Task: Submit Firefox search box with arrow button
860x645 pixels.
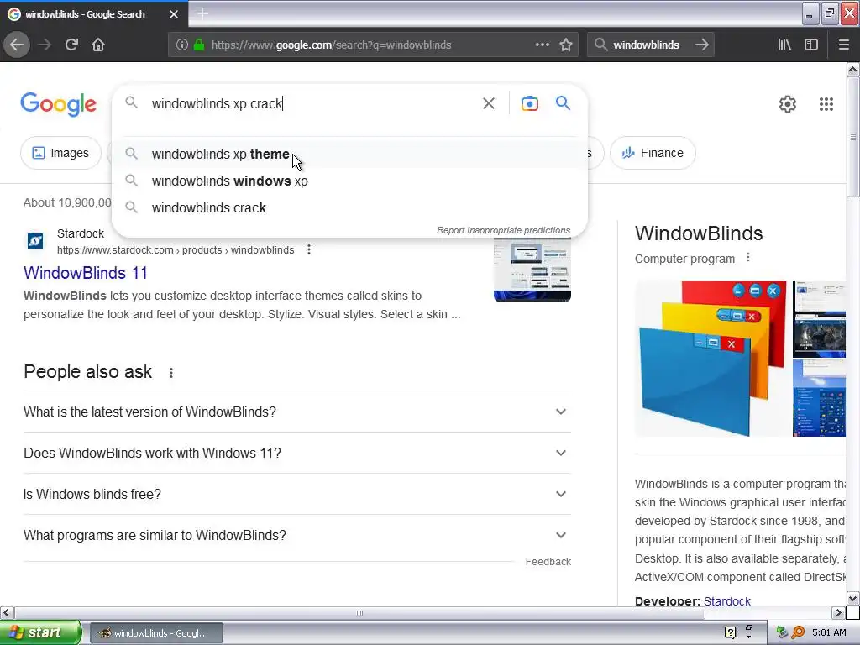Action: click(701, 45)
